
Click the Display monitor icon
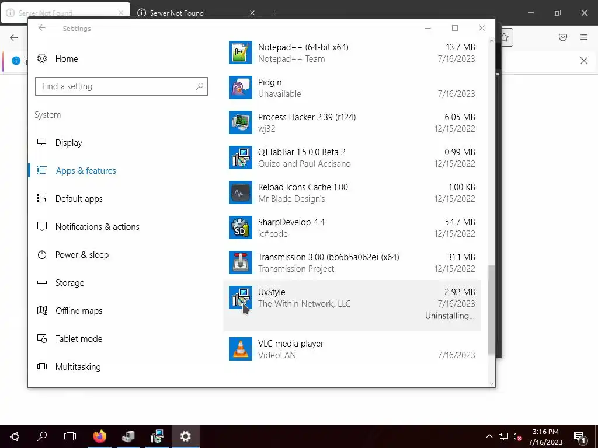click(x=42, y=142)
